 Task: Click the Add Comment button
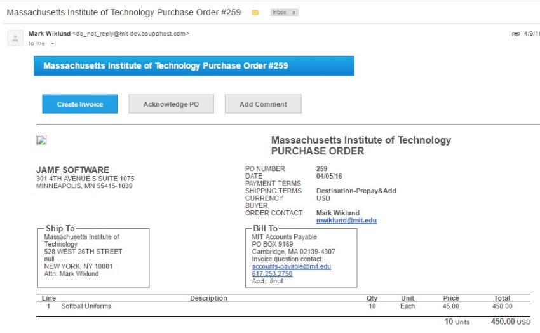[263, 104]
